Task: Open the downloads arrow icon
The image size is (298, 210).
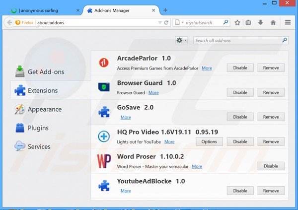Action: (260, 22)
